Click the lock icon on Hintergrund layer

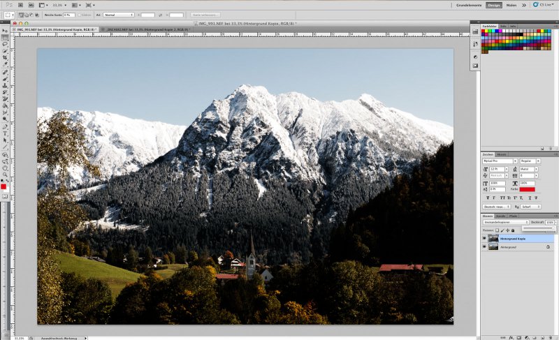tap(547, 246)
